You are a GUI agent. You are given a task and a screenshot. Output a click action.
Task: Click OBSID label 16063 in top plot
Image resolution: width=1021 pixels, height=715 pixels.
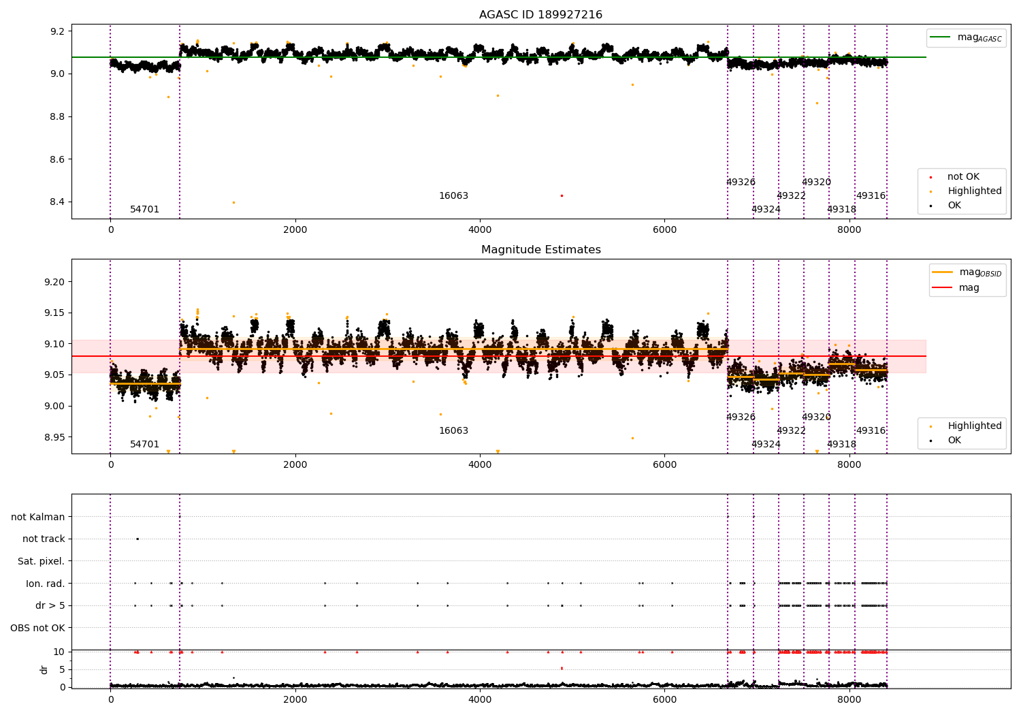coord(453,196)
